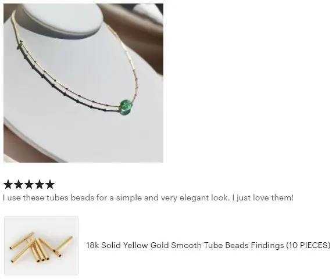Click the green emerald bead in photo
The image size is (336, 280).
pos(126,107)
